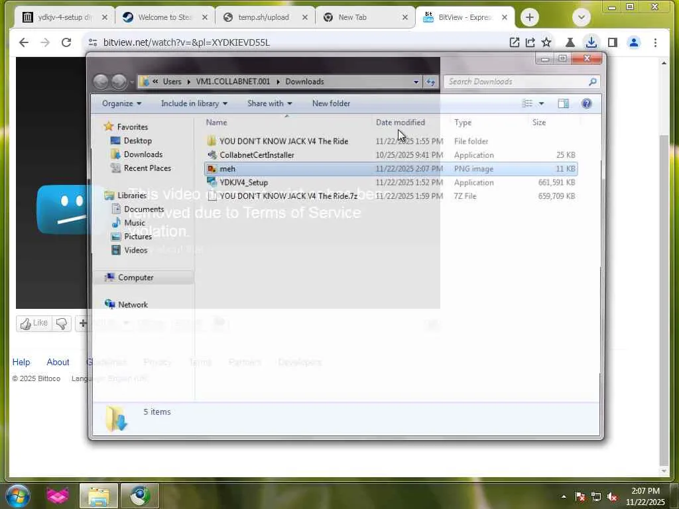
Task: Sort files by Name column header
Action: 288,123
